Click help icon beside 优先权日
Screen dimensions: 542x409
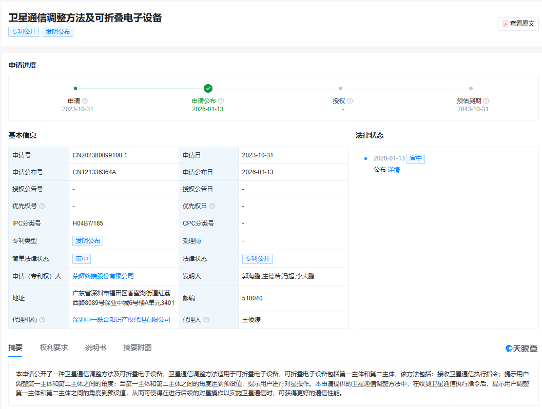pos(212,206)
